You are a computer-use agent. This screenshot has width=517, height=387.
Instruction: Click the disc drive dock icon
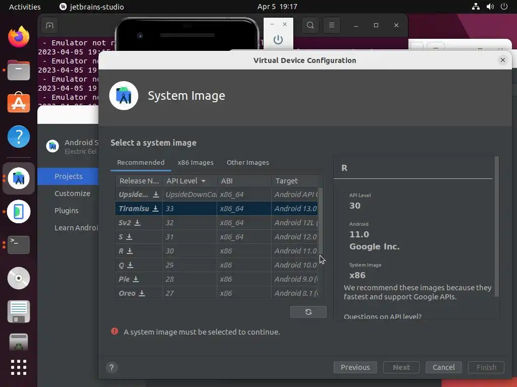point(19,278)
